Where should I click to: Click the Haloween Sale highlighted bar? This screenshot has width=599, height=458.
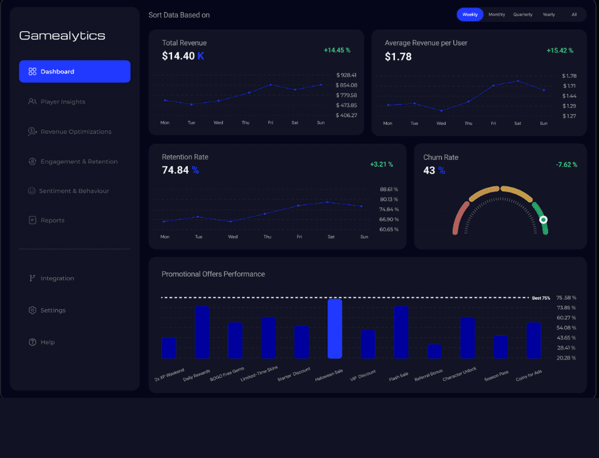click(335, 329)
